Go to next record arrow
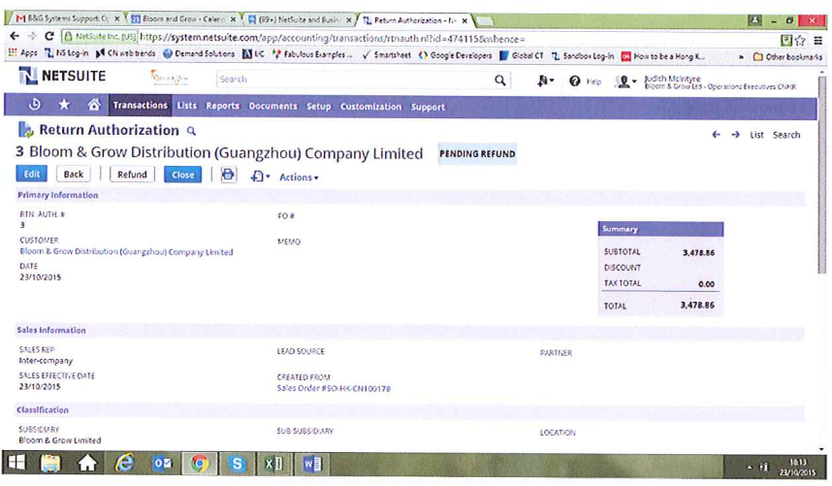 735,135
